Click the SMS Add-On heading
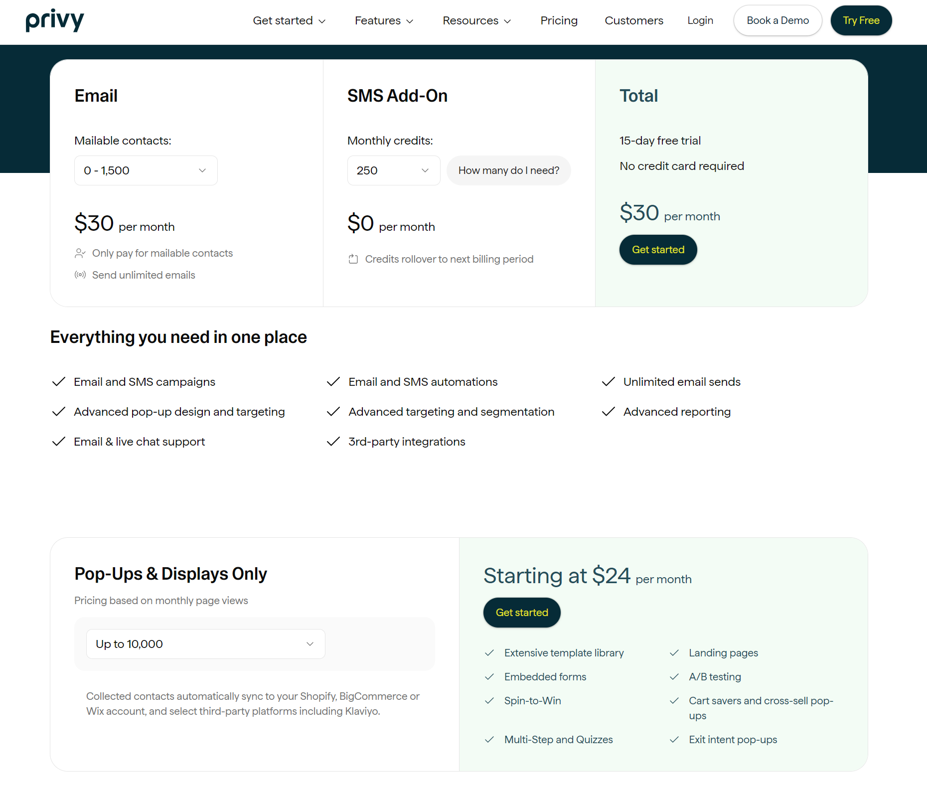 [398, 96]
